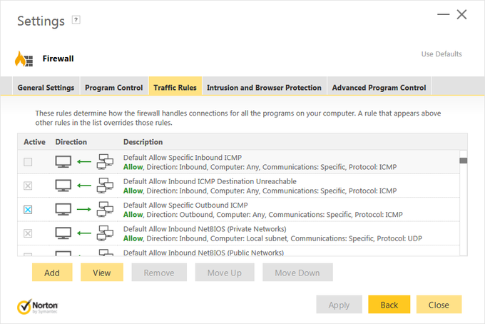Click the help question mark beside Settings
485x324 pixels.
pyautogui.click(x=76, y=20)
